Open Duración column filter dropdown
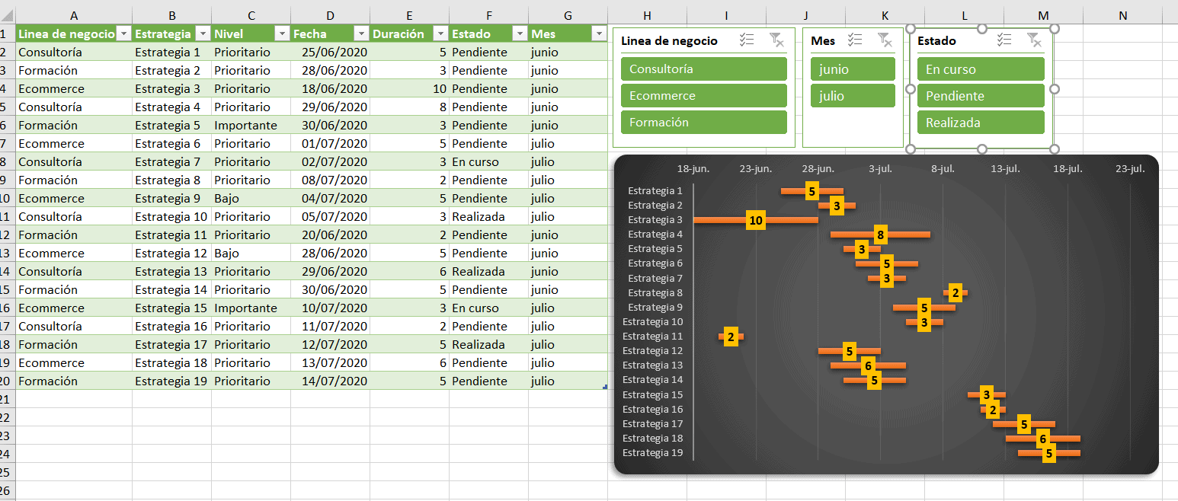 pos(440,34)
